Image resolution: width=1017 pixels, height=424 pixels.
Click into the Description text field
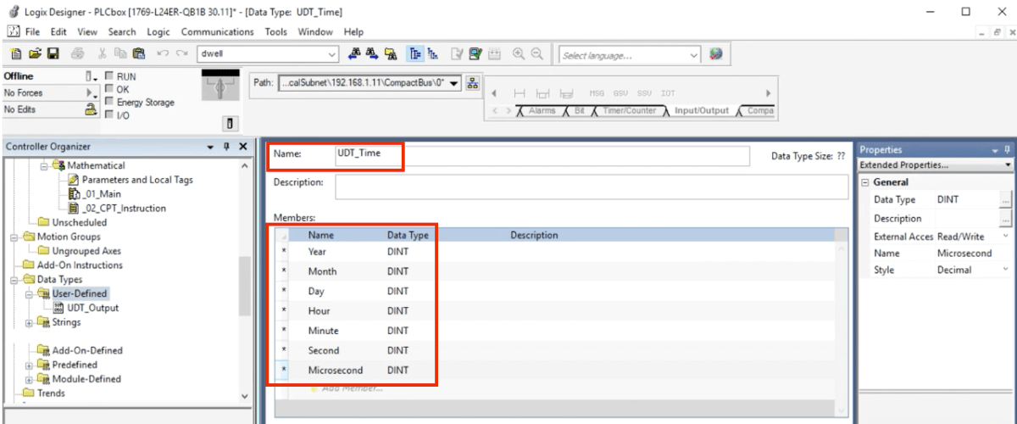[591, 187]
